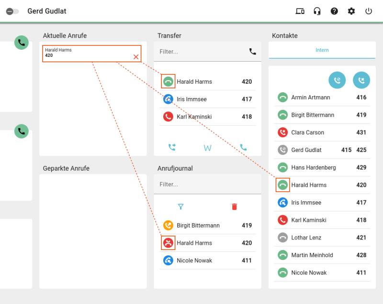Image resolution: width=383 pixels, height=304 pixels.
Task: Open the devices icon in header
Action: 300,11
